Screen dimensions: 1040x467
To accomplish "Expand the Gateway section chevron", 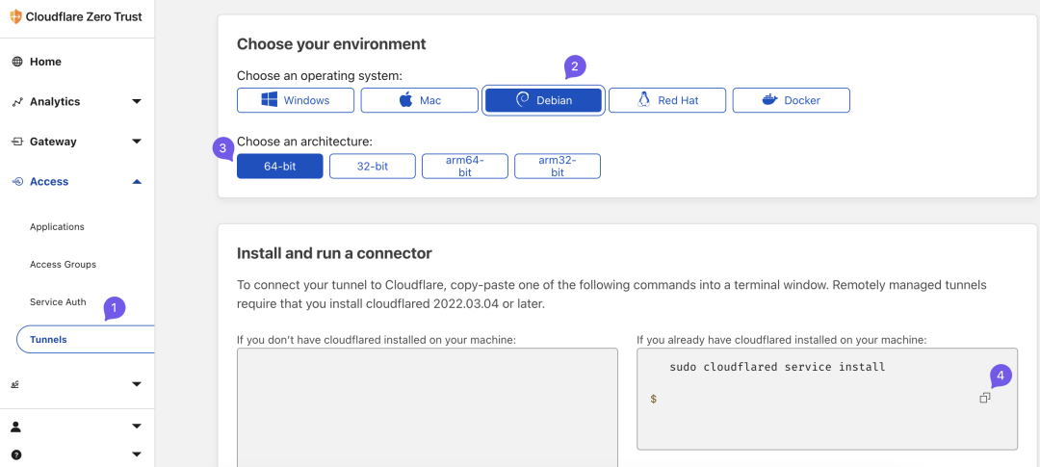I will tap(137, 142).
